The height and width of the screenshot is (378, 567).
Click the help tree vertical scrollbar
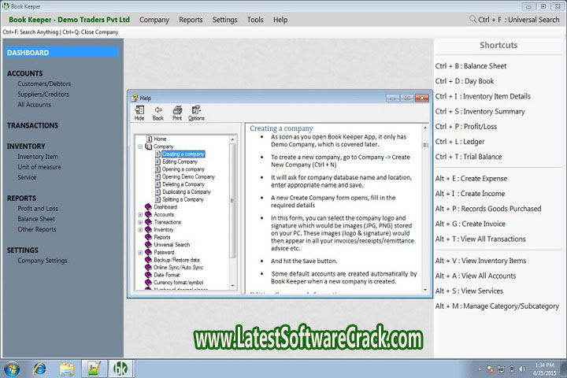[232, 197]
